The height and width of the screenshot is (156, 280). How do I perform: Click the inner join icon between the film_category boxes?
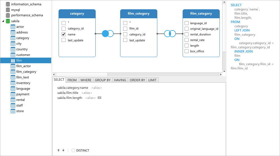click(170, 33)
